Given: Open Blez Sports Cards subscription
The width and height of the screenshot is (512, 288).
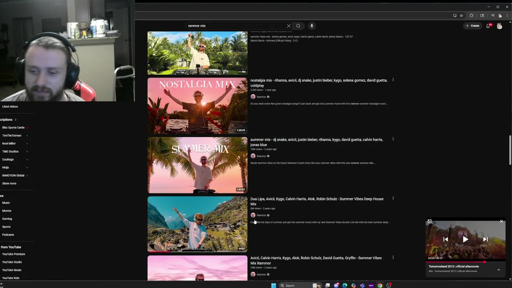Looking at the screenshot, I should pos(13,128).
